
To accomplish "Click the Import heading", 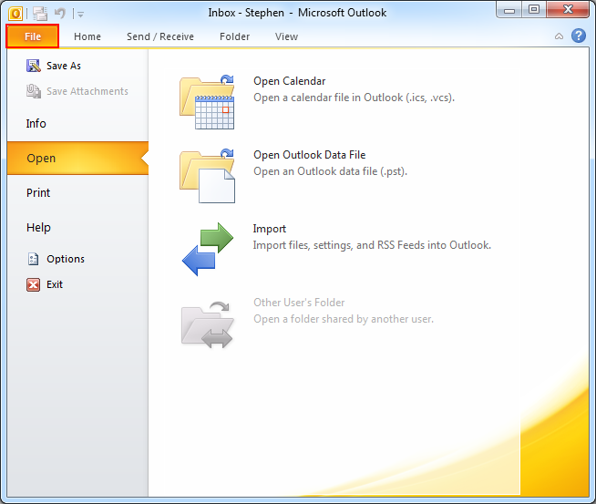I will pyautogui.click(x=270, y=229).
